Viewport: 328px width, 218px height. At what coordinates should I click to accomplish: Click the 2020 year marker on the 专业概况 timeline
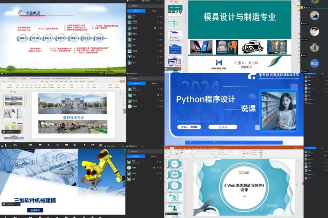tap(61, 38)
